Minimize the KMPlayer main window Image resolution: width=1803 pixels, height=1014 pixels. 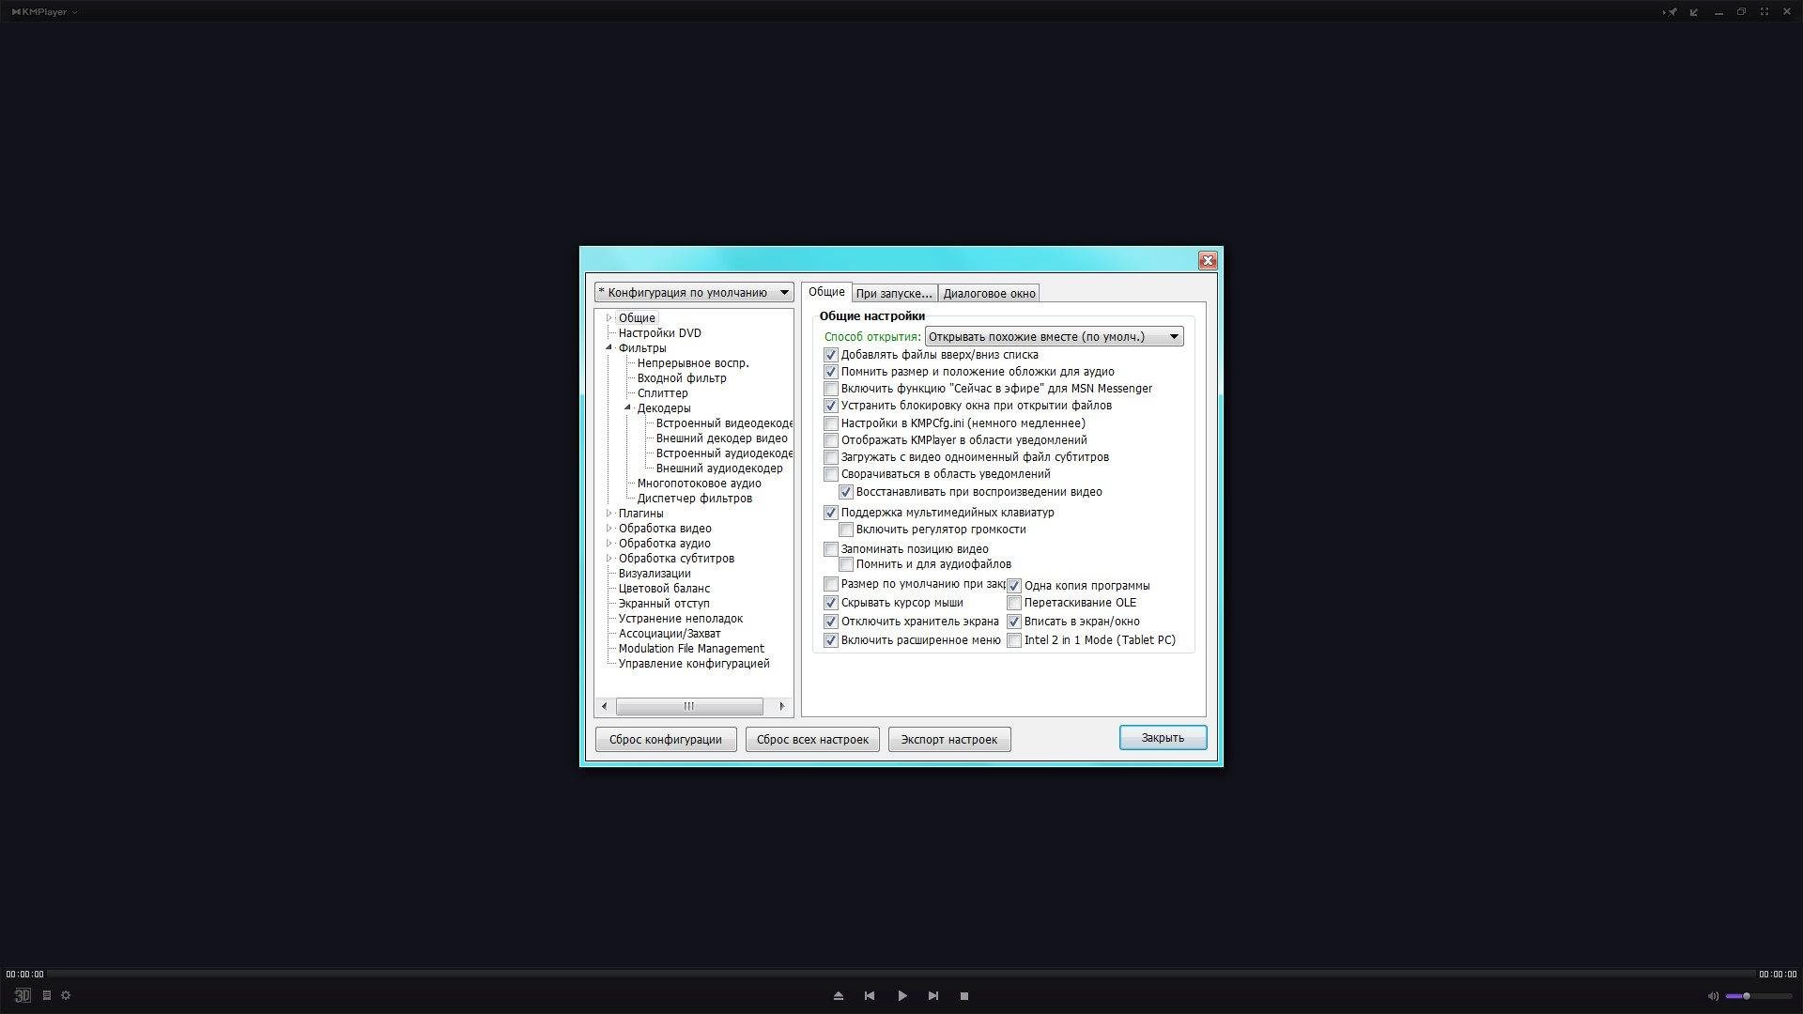[x=1718, y=12]
